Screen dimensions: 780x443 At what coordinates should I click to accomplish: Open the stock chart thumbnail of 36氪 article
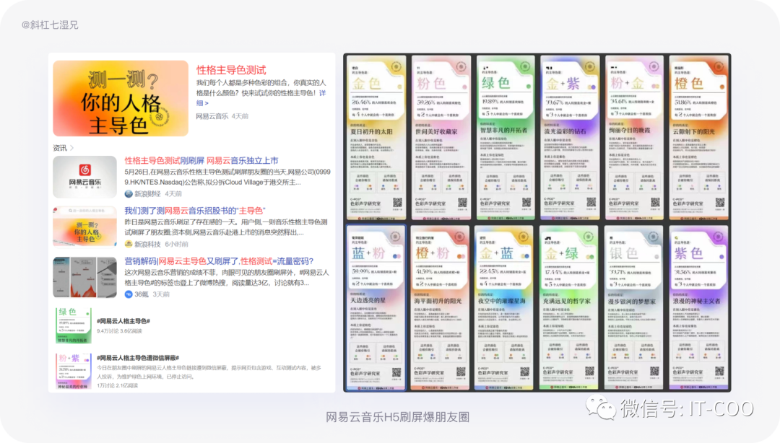(x=85, y=277)
